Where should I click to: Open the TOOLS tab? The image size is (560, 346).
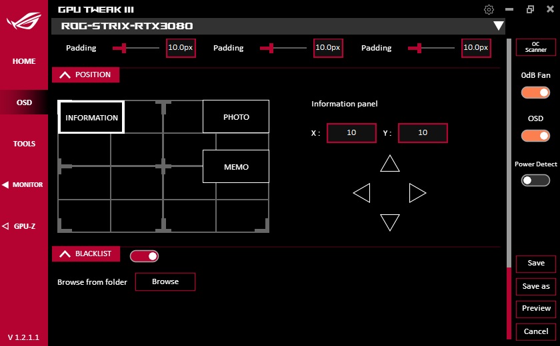(x=24, y=144)
